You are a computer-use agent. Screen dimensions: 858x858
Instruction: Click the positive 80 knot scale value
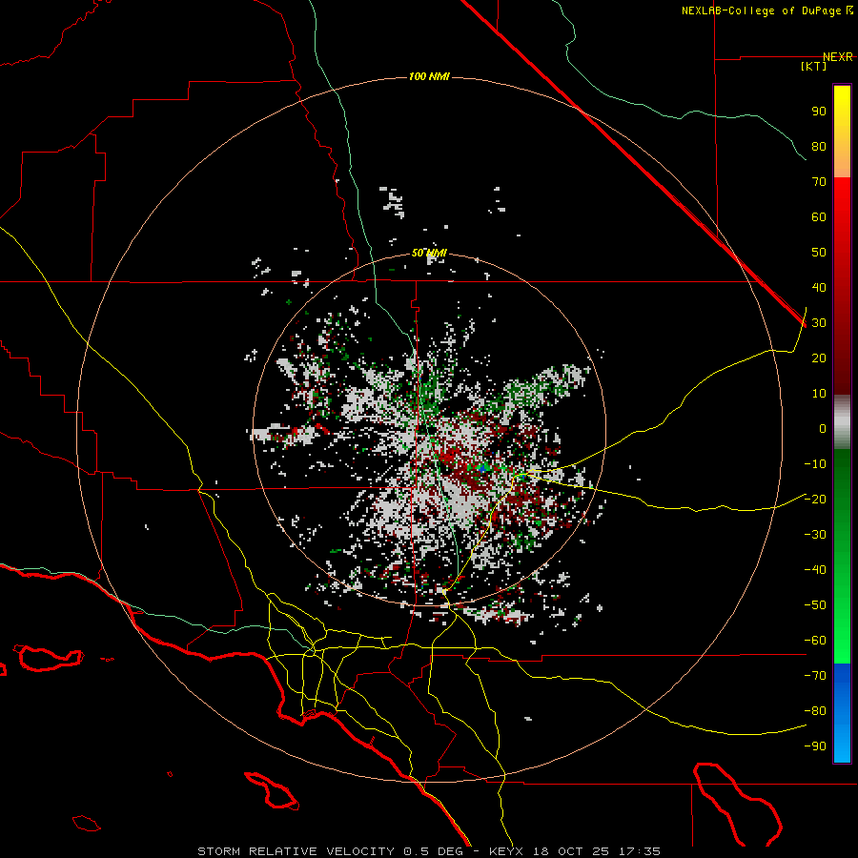pos(819,146)
